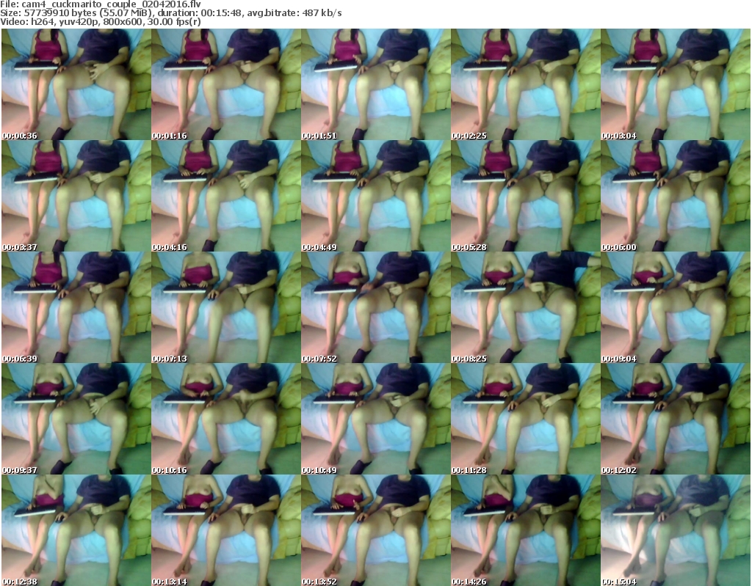
Task: Select the frame stamped 00:13:14
Action: 226,530
